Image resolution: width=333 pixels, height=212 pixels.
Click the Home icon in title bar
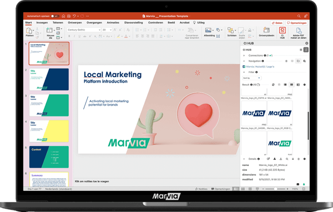pos(63,16)
